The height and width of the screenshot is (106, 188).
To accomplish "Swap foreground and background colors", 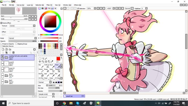I will click(61, 58).
